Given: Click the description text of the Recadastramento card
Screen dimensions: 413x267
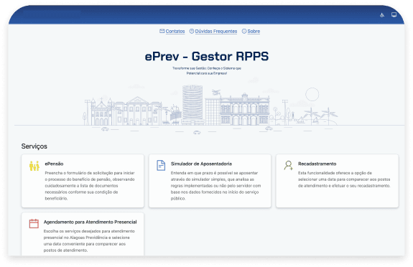Looking at the screenshot, I should [x=344, y=179].
